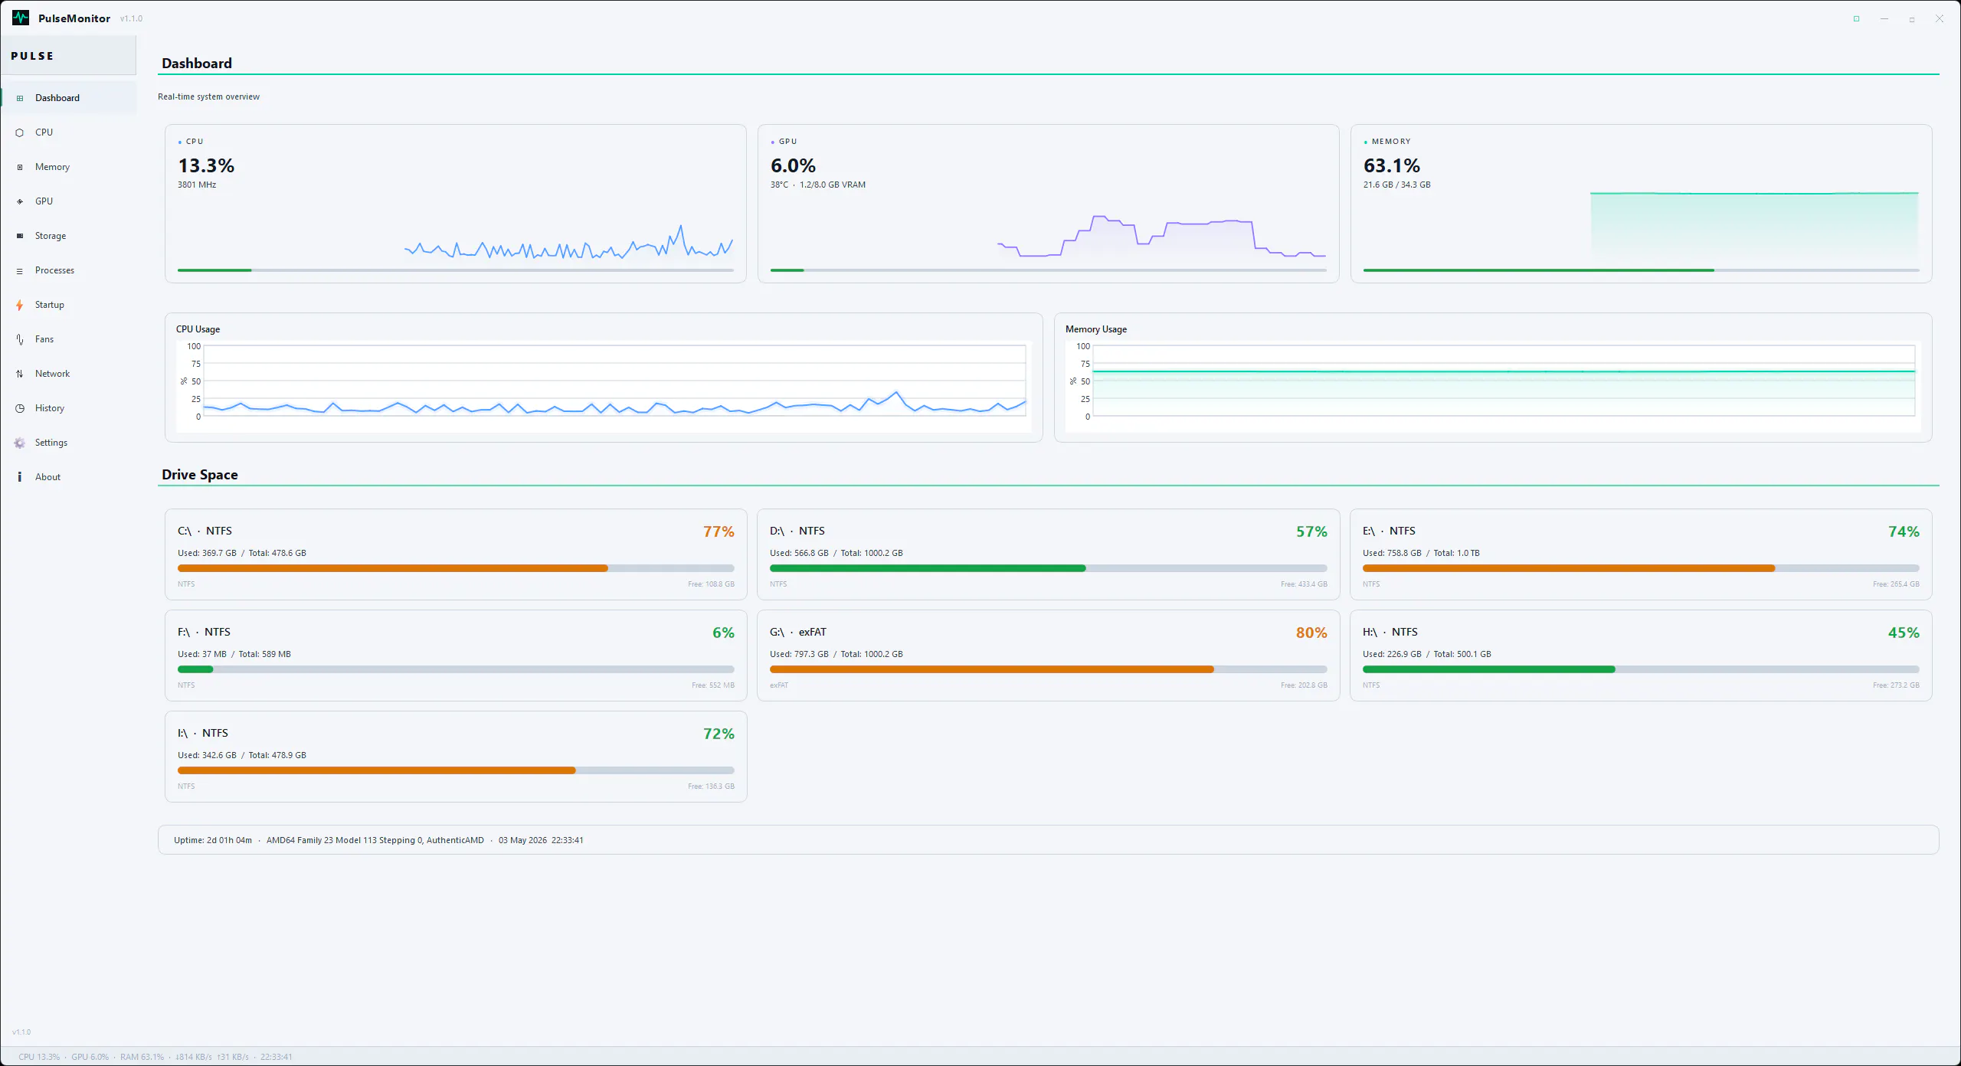
Task: Click the Processes list icon in sidebar
Action: (20, 270)
